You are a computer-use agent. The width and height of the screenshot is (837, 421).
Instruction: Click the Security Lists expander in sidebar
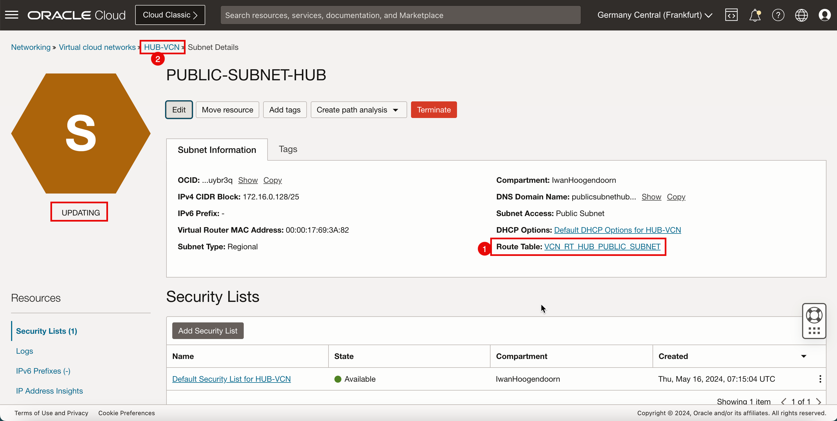point(47,331)
